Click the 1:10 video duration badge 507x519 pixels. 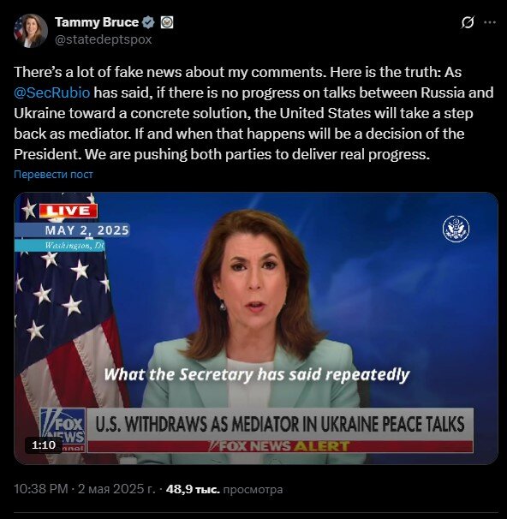pyautogui.click(x=44, y=444)
